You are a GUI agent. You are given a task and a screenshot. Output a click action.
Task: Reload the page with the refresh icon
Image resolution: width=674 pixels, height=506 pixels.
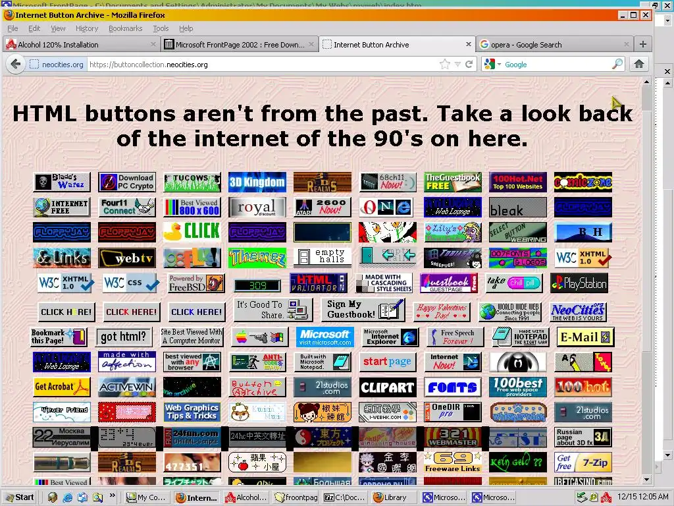(x=469, y=64)
